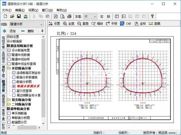
Task: Click the minus 删除 icon
Action: coord(23,31)
